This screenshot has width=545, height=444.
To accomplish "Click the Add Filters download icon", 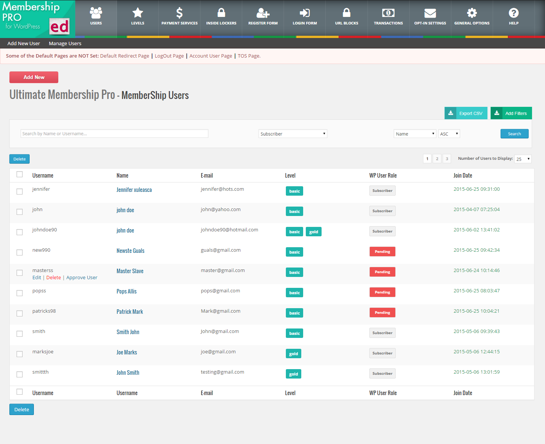I will 496,113.
